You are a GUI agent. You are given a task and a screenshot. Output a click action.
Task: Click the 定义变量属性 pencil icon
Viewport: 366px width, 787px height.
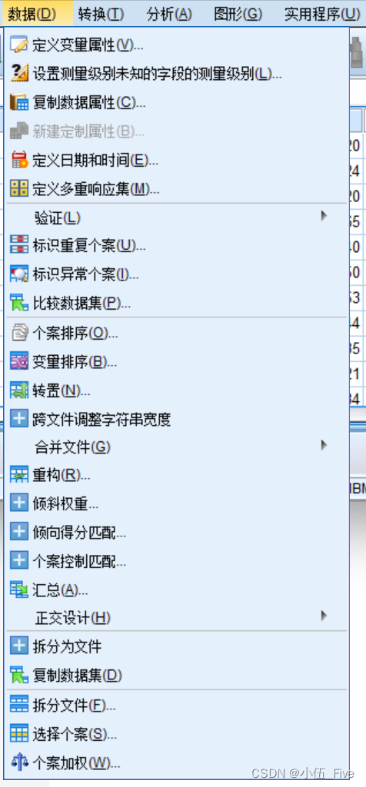tap(19, 44)
